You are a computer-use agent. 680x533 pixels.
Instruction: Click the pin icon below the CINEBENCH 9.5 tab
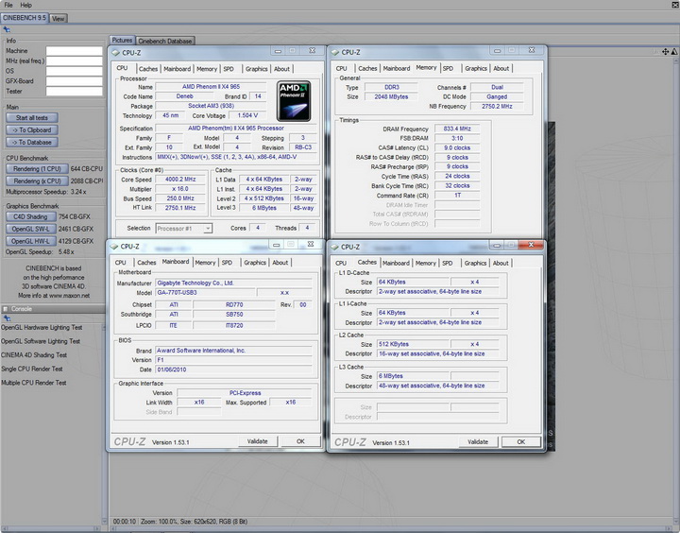pos(7,29)
